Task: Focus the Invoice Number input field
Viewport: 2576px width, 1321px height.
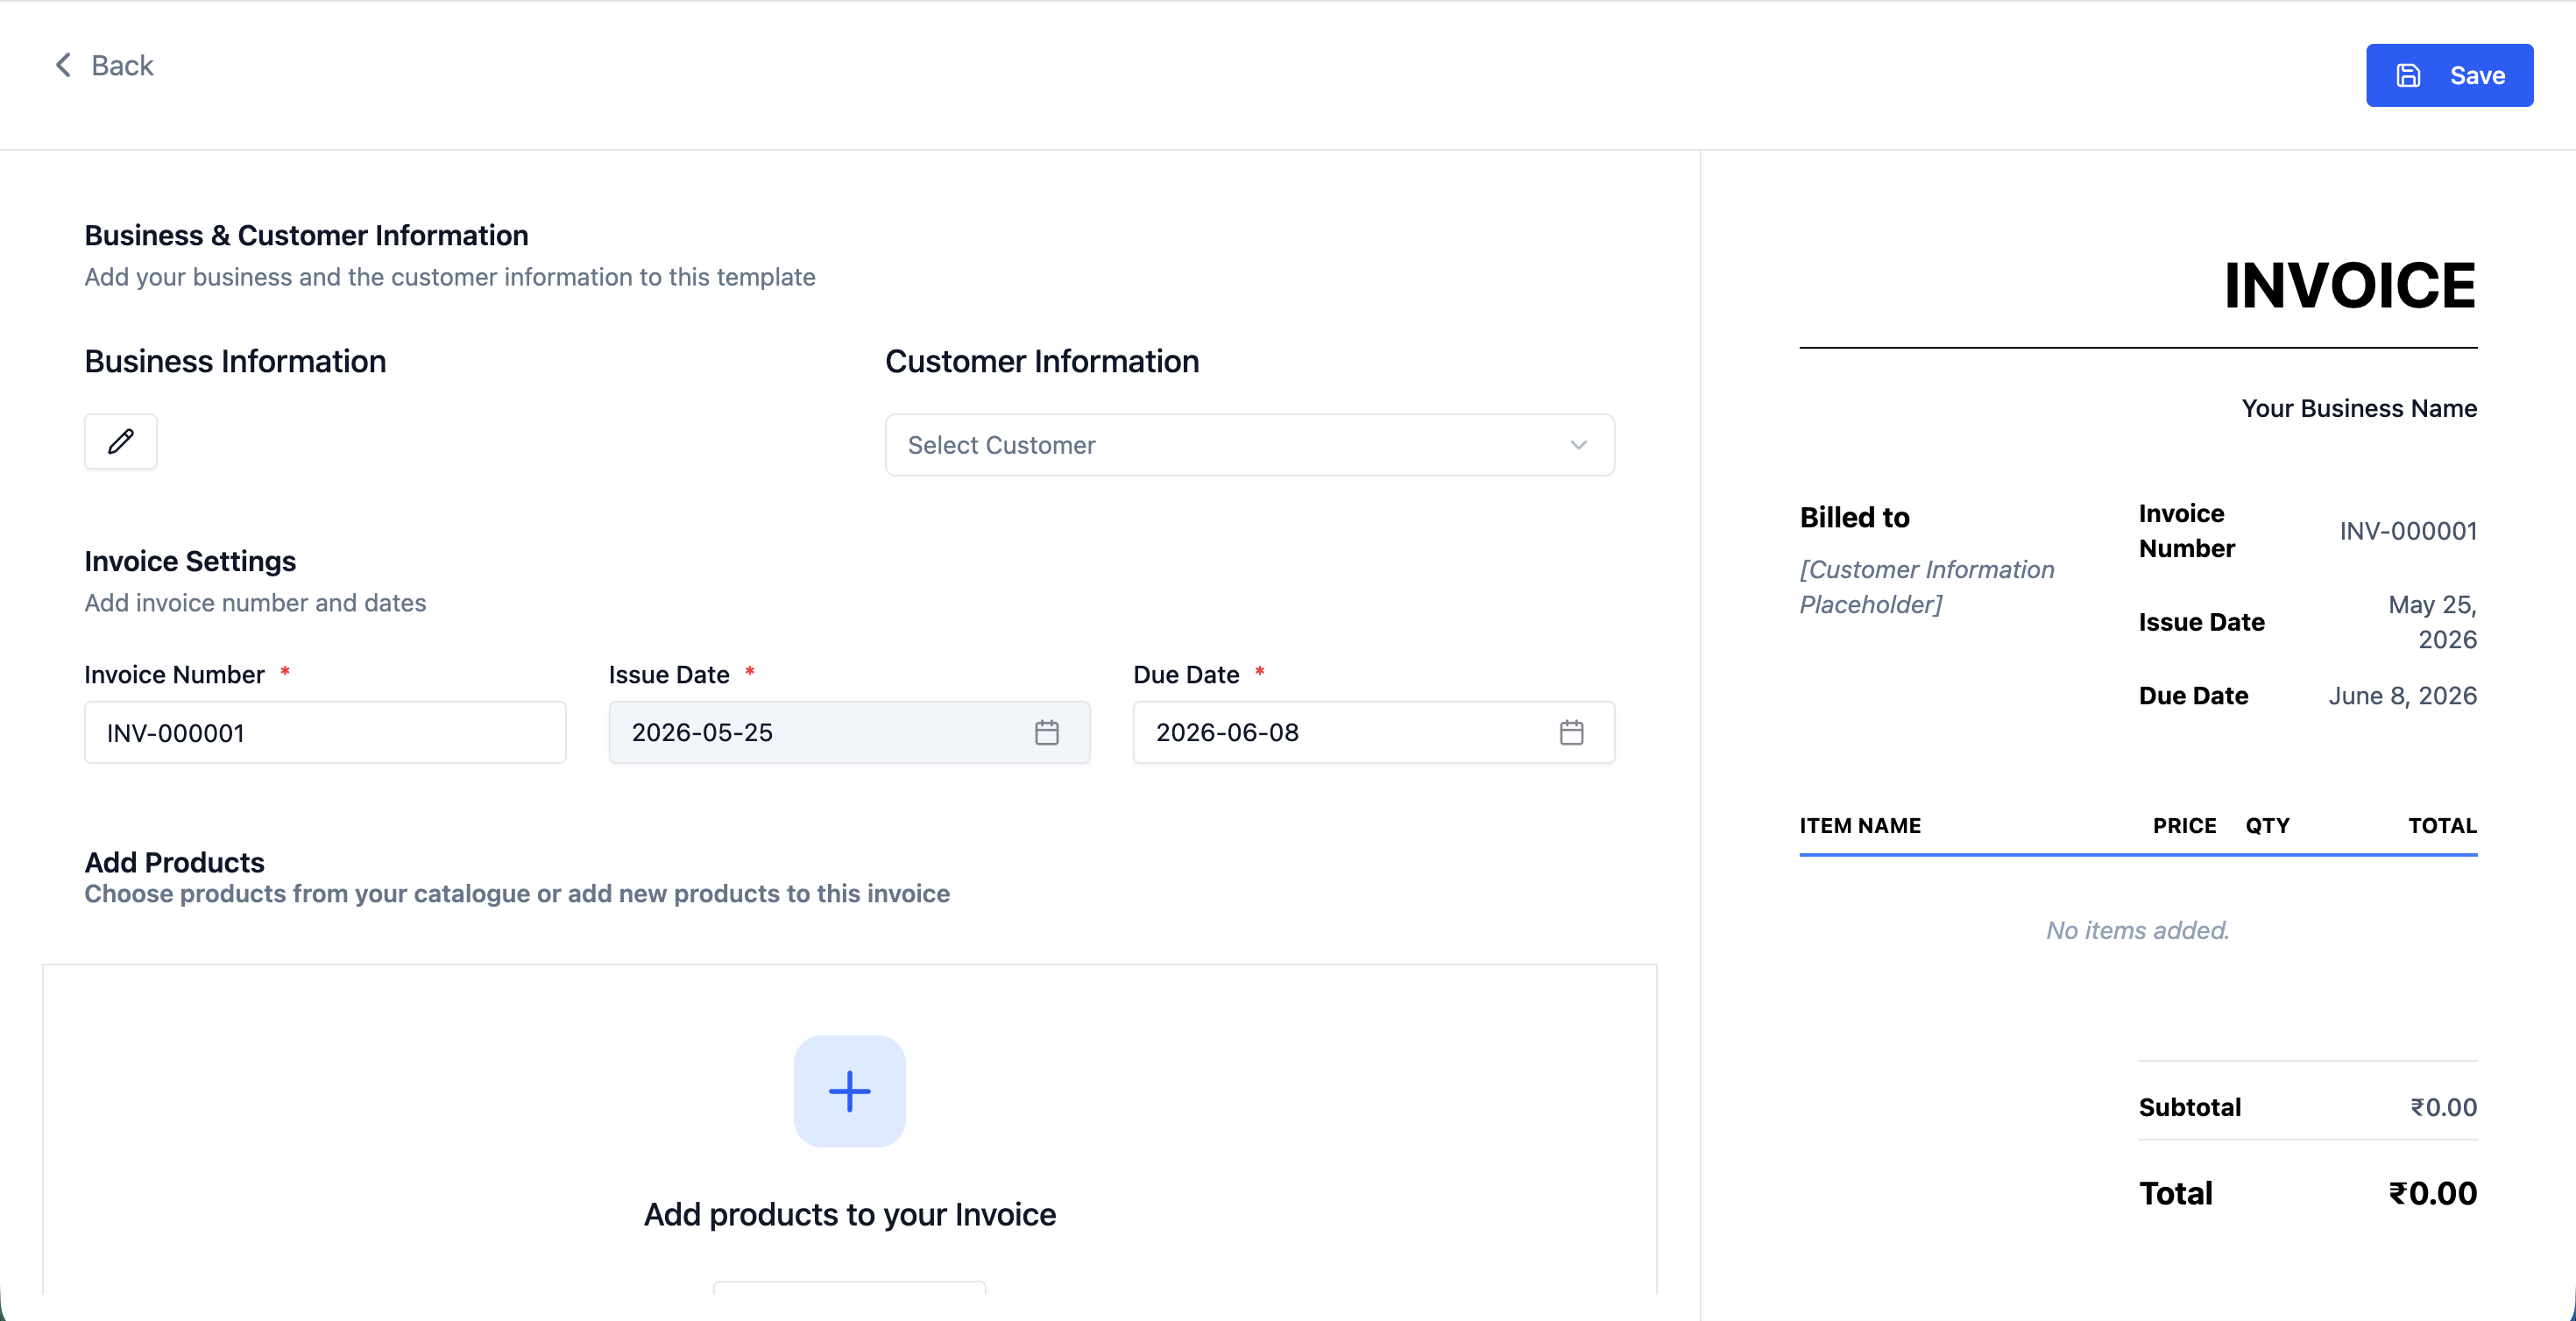Action: pyautogui.click(x=325, y=732)
